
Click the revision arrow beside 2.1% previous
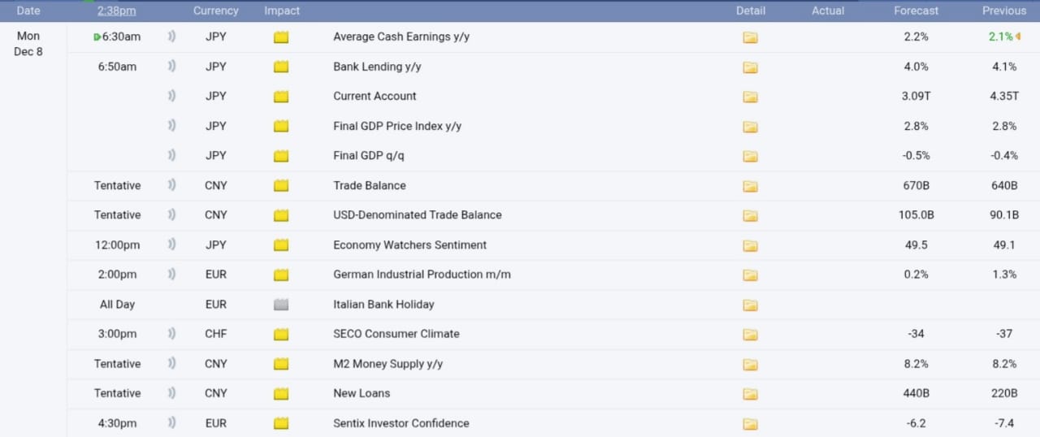pos(1018,37)
